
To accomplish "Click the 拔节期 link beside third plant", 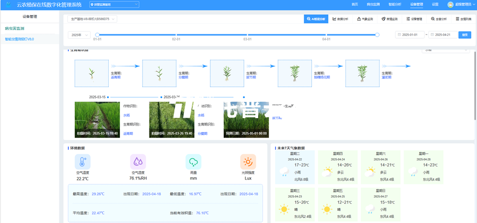I will (251, 77).
